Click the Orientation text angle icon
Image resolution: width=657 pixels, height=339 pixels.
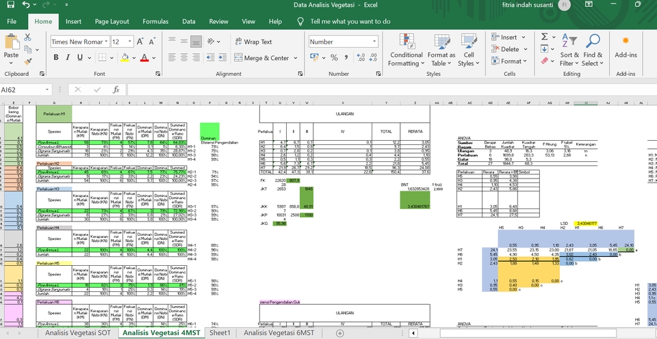211,42
